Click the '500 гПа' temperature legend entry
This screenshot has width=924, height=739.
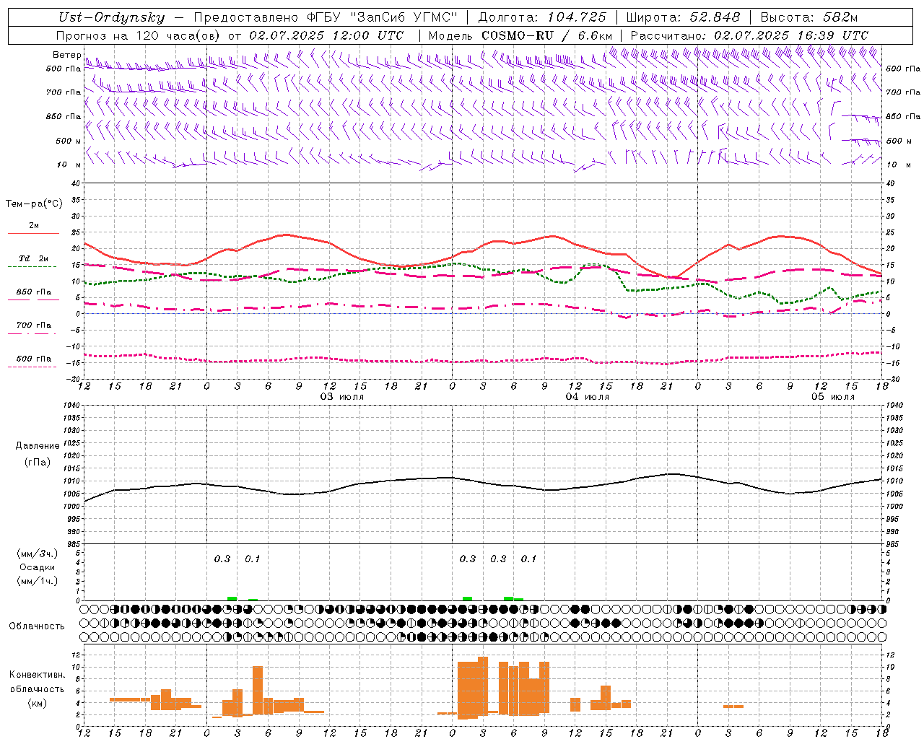[34, 358]
